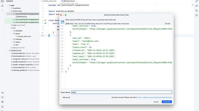Open the Commit tool window icon
Image resolution: width=199 pixels, height=111 pixels.
click(x=2, y=6)
